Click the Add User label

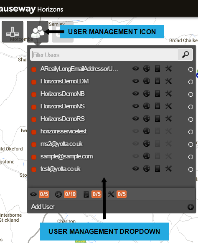43,207
